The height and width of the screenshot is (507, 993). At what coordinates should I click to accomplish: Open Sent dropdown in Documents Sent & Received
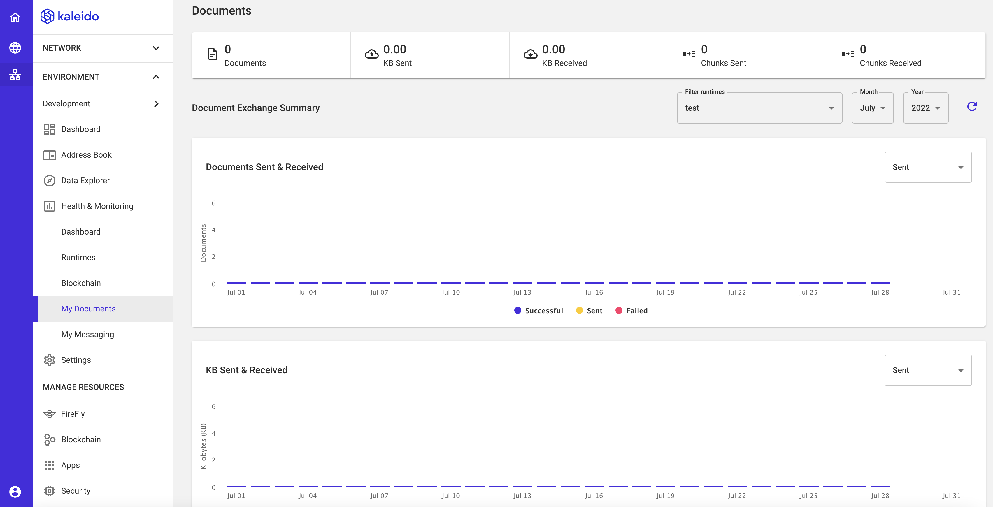tap(928, 167)
